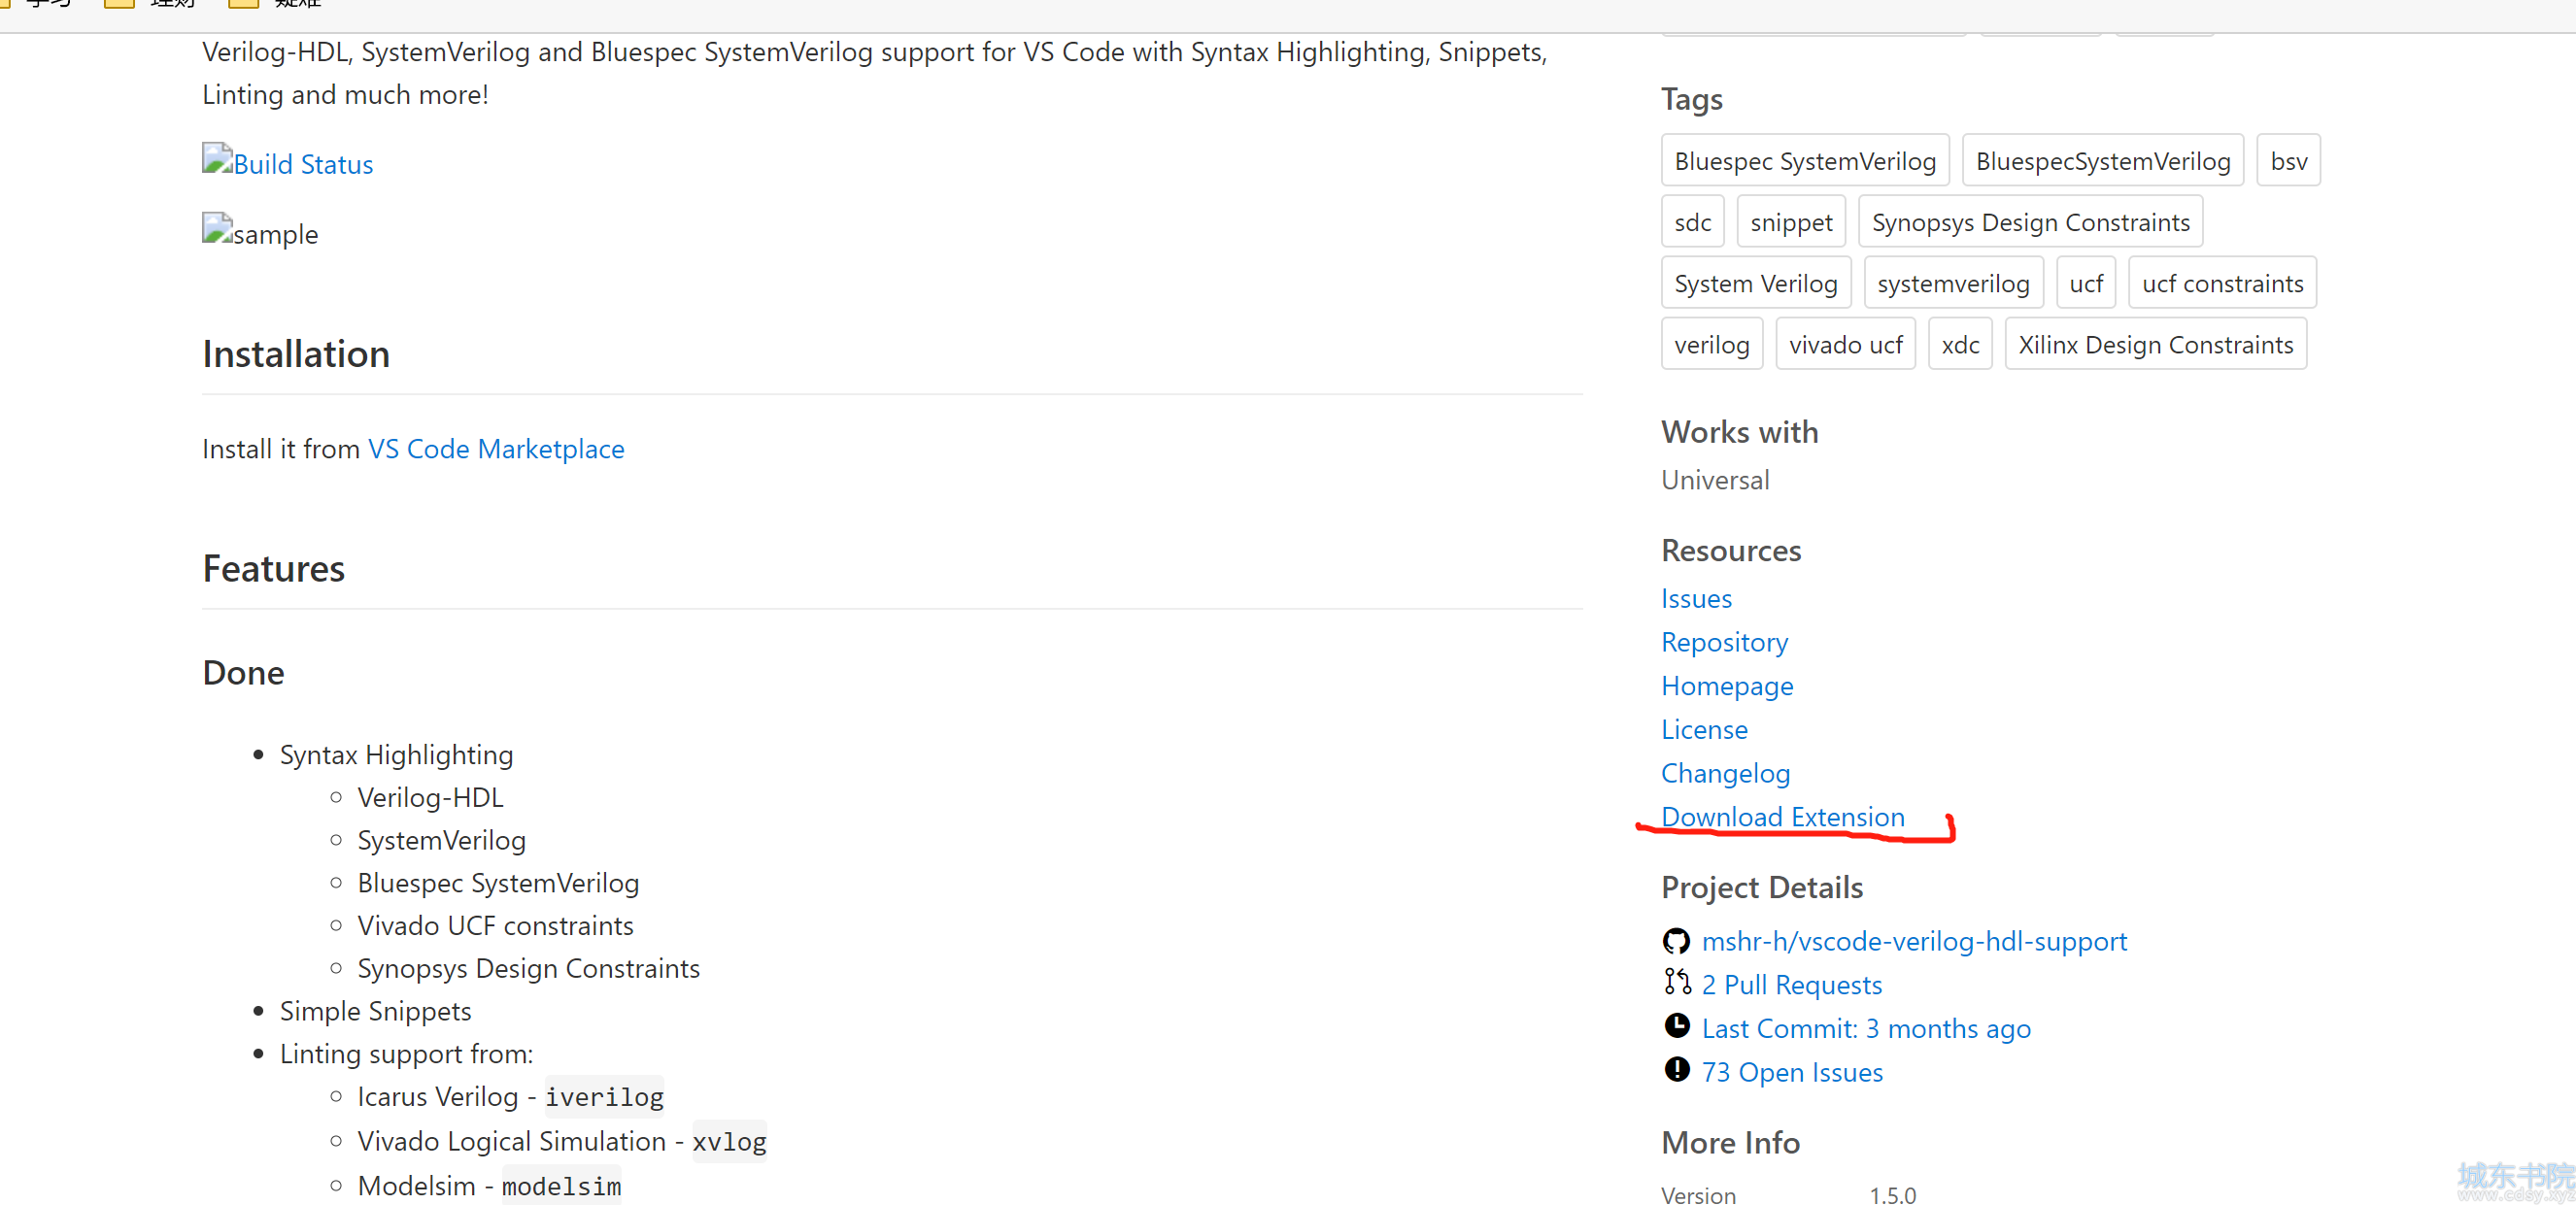Click the Issues resource icon
2576x1205 pixels.
tap(1695, 597)
